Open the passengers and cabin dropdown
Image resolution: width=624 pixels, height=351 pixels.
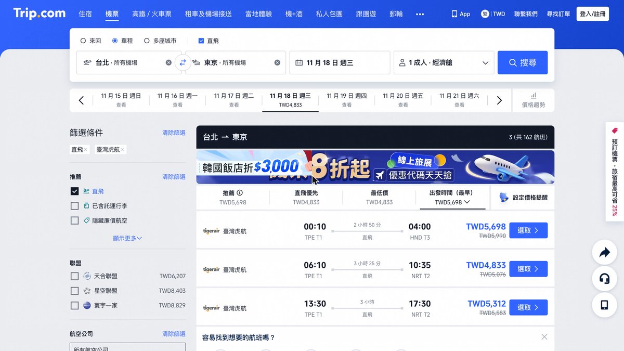click(444, 62)
